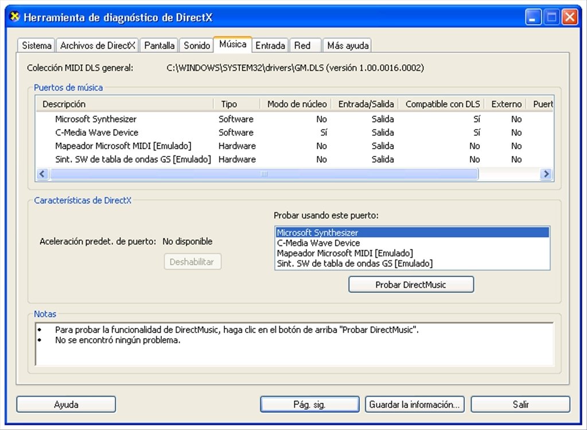Select Mapeador Microsoft MIDI [Emulado] table row

(x=294, y=146)
